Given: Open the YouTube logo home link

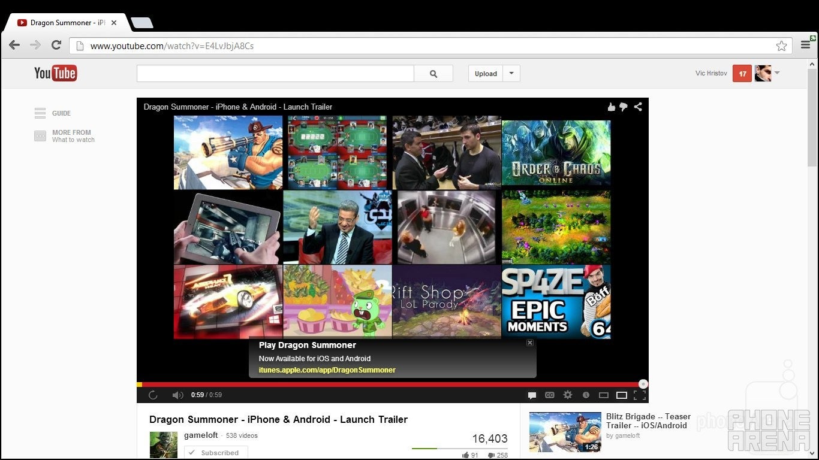Looking at the screenshot, I should (x=56, y=73).
